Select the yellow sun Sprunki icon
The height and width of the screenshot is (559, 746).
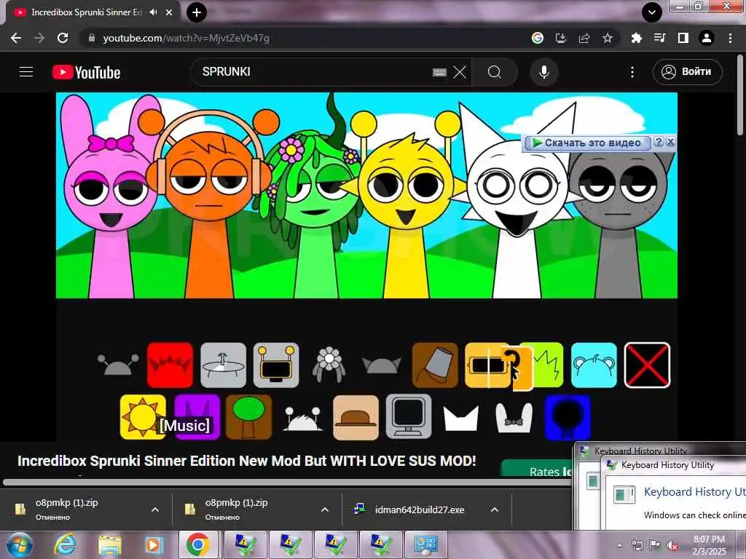pyautogui.click(x=143, y=417)
